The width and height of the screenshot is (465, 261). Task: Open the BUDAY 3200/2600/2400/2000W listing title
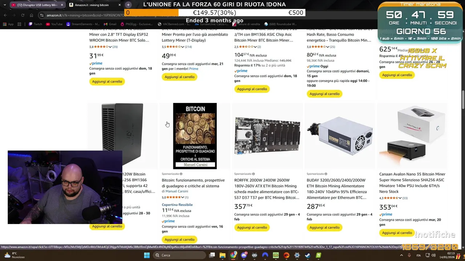pyautogui.click(x=337, y=189)
